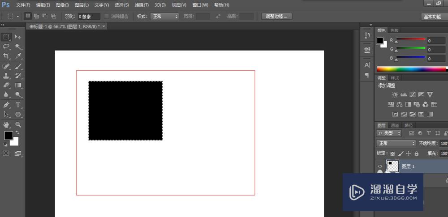Screen dimensions: 448x217
Task: Add a Levels adjustment
Action: 404,94
